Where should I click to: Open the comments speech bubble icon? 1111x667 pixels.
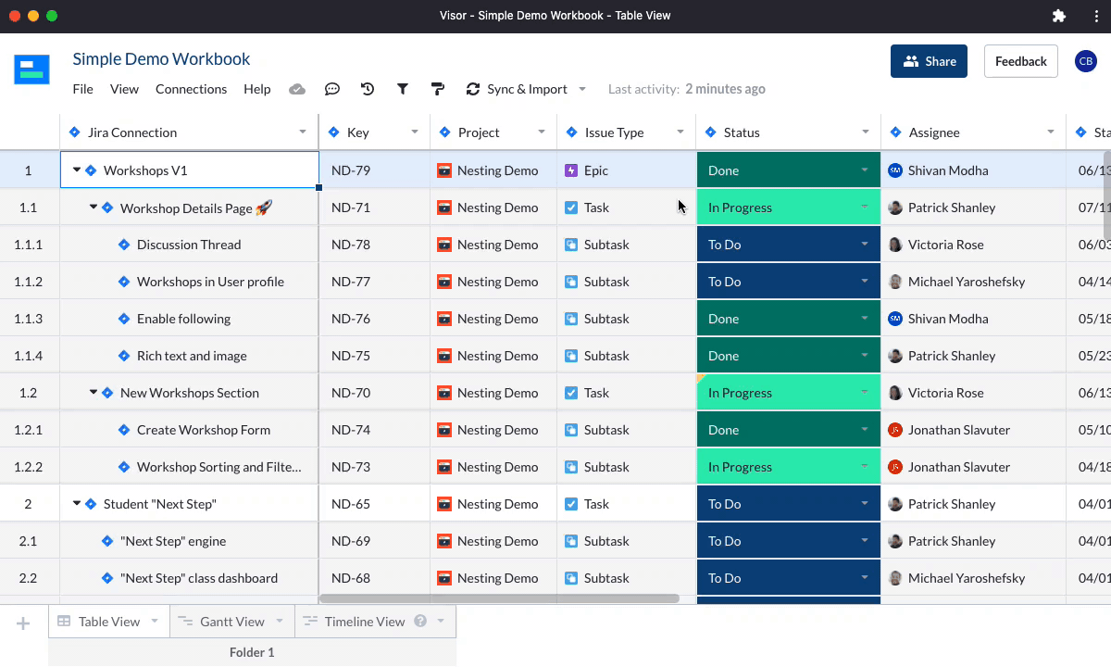(332, 89)
